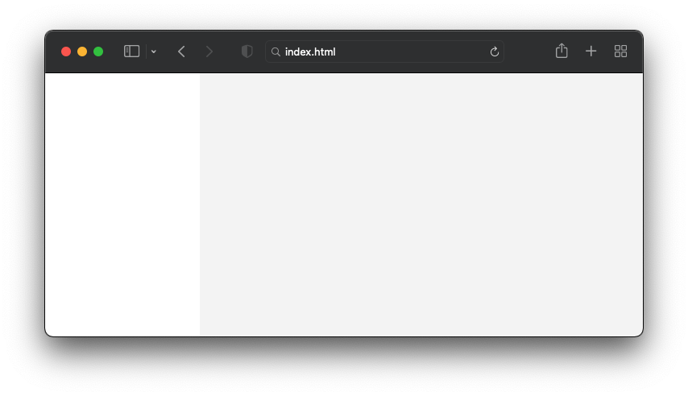688x396 pixels.
Task: Go back to previous page
Action: tap(181, 52)
